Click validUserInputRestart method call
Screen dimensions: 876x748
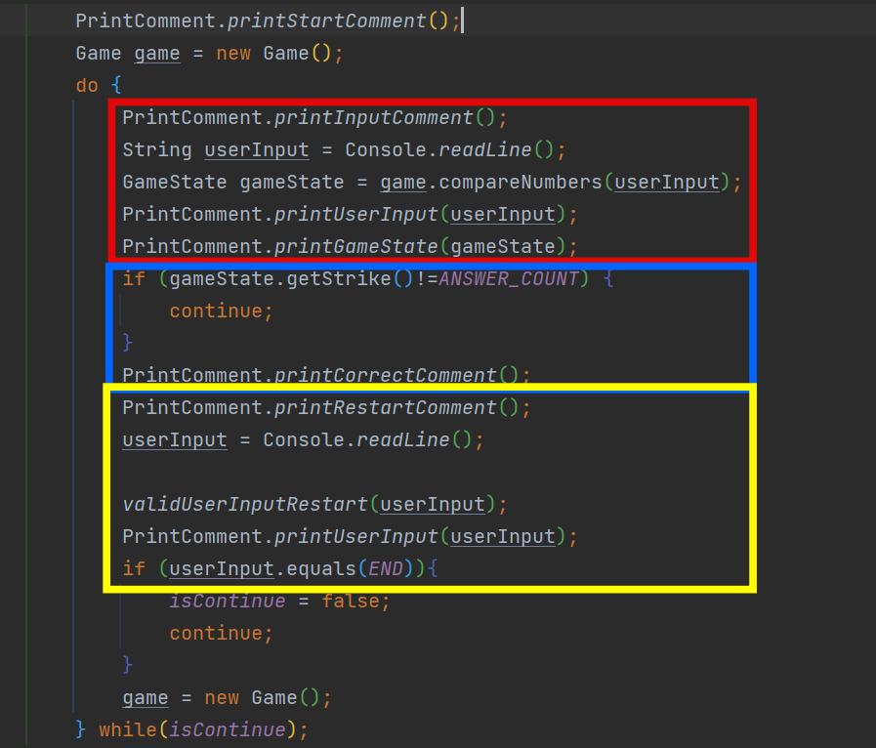[x=245, y=505]
